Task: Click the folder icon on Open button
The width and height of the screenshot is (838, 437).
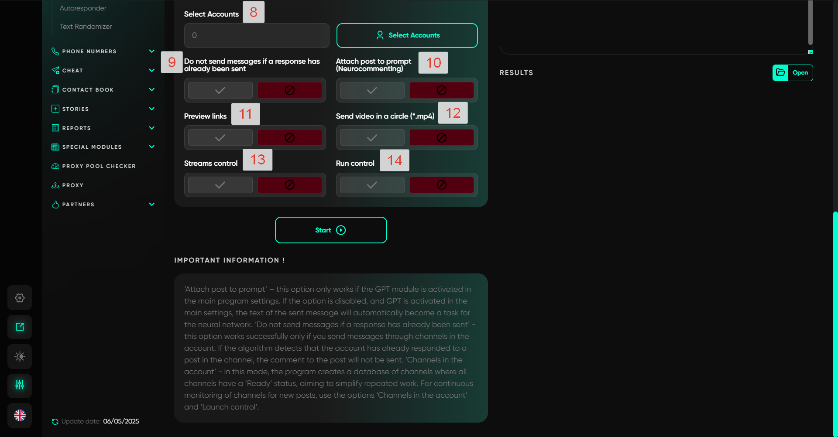Action: click(780, 73)
